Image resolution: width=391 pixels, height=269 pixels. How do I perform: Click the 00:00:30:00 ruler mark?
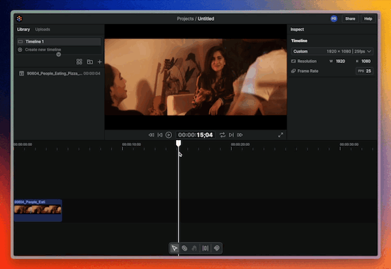coord(349,145)
